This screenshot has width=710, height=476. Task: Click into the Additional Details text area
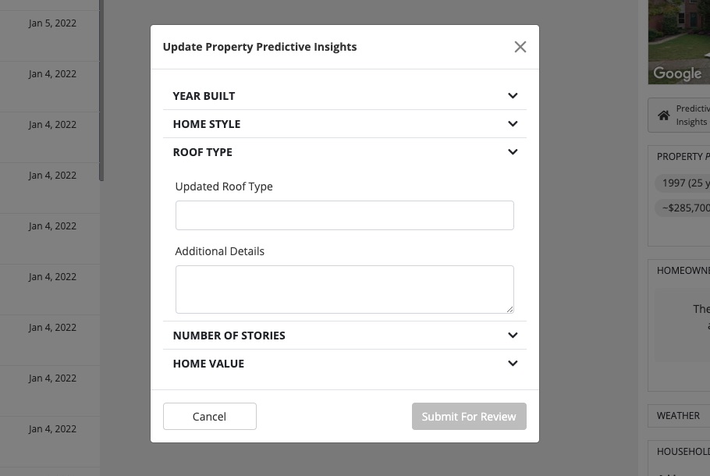point(344,289)
